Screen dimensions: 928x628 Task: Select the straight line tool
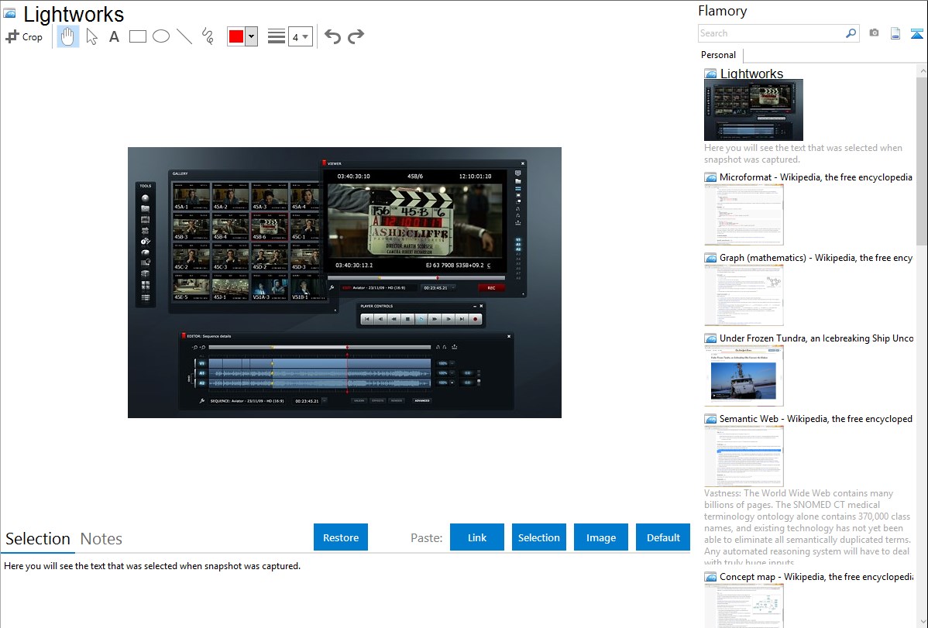[184, 36]
